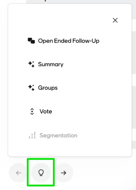Viewport: 136px width, 190px height.
Task: Click the bar chart Segmentation icon
Action: coord(32,135)
